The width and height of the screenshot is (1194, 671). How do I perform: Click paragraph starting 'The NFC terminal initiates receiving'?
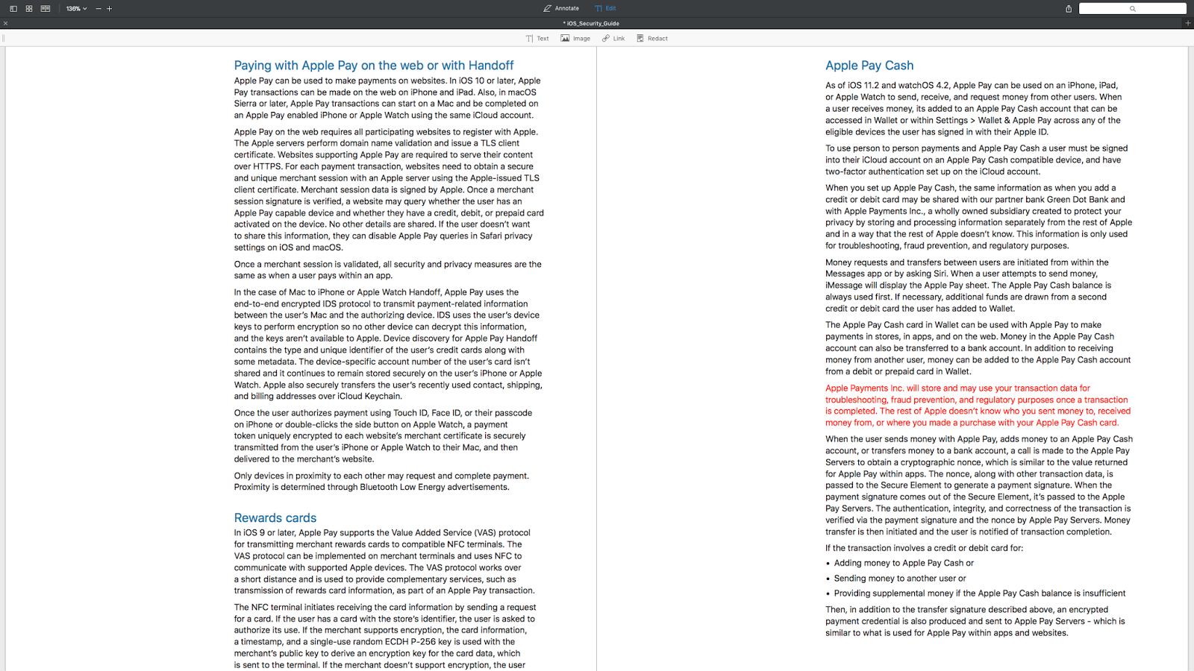385,636
